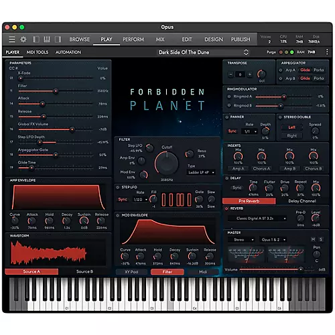
Task: Click the transpose minus button
Action: tap(231, 74)
